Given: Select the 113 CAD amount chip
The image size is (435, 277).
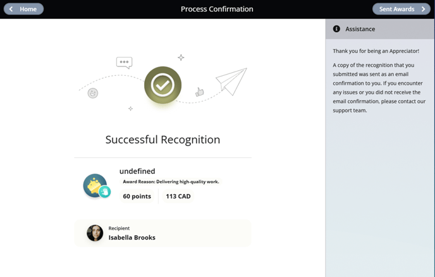Looking at the screenshot, I should [178, 196].
